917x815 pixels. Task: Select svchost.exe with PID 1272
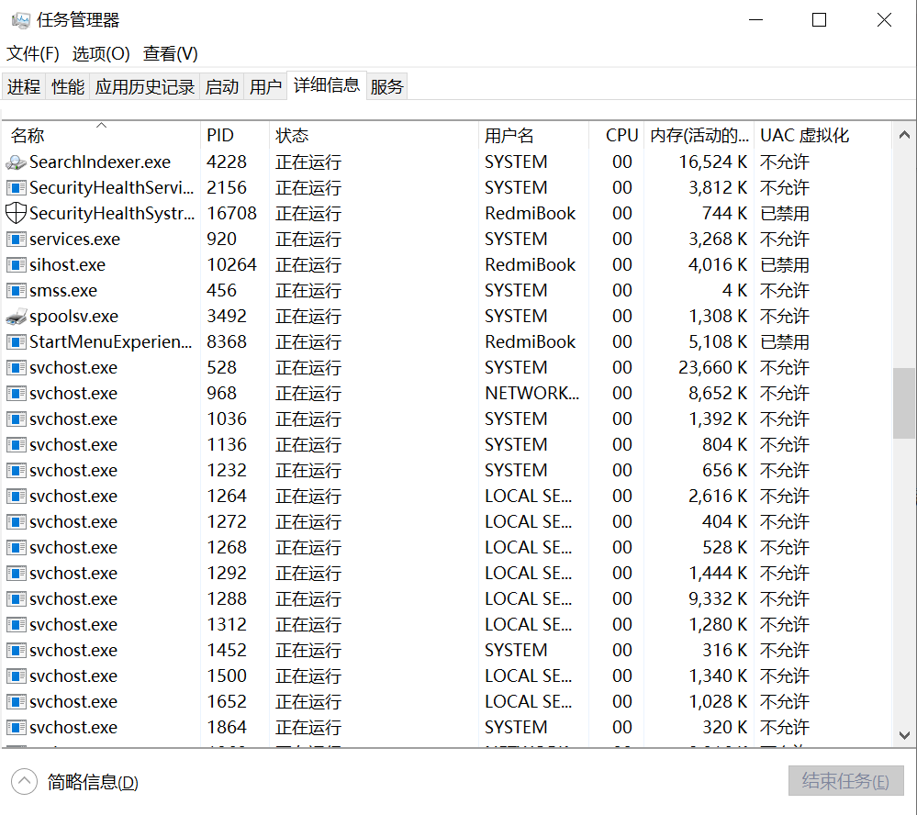pos(73,522)
